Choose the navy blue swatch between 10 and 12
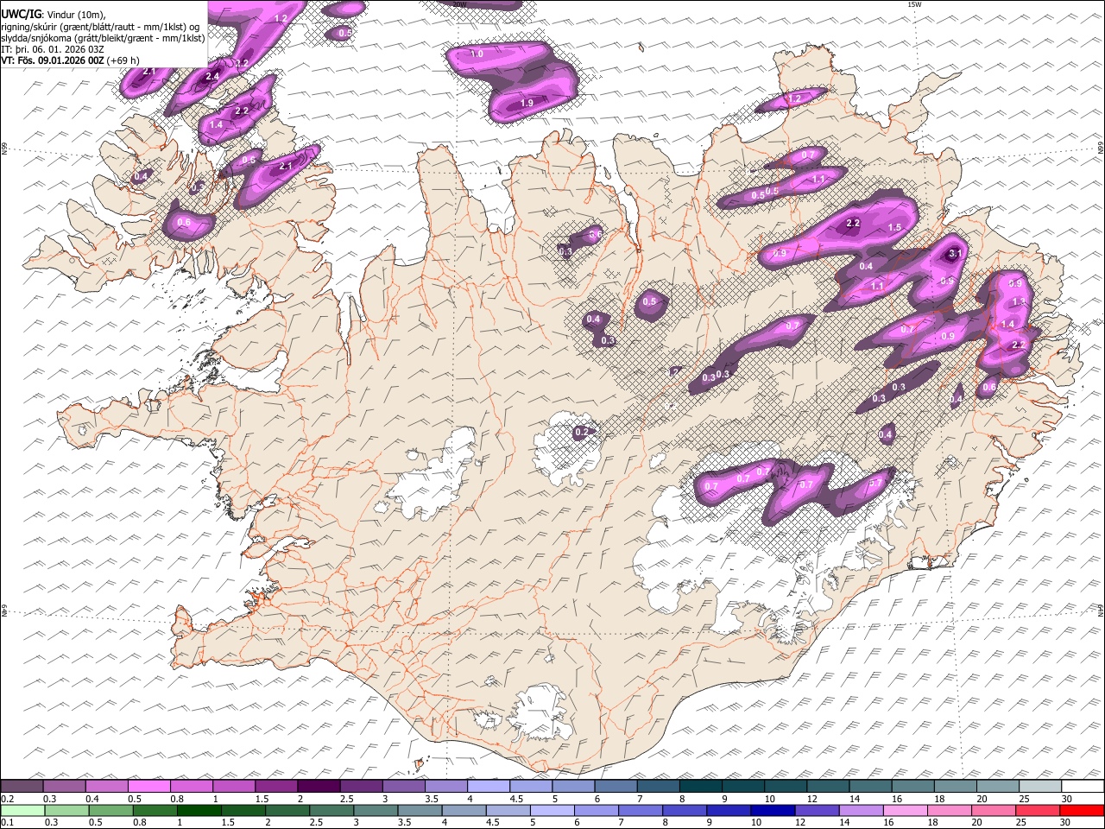 (771, 810)
